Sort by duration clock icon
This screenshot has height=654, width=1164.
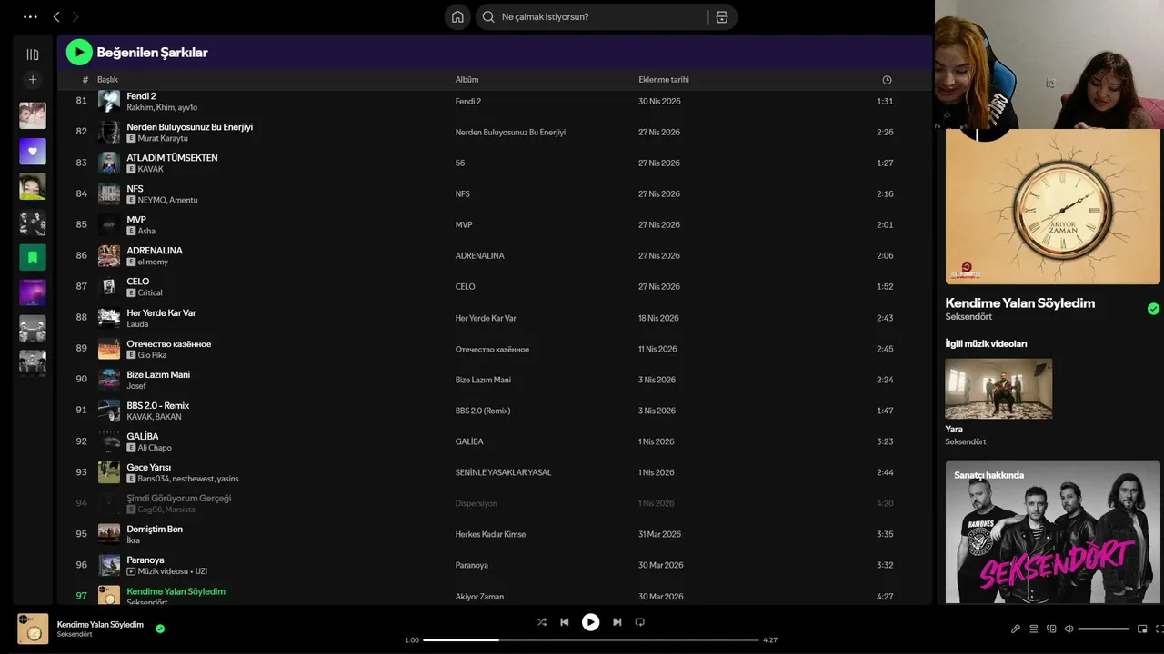pyautogui.click(x=887, y=80)
